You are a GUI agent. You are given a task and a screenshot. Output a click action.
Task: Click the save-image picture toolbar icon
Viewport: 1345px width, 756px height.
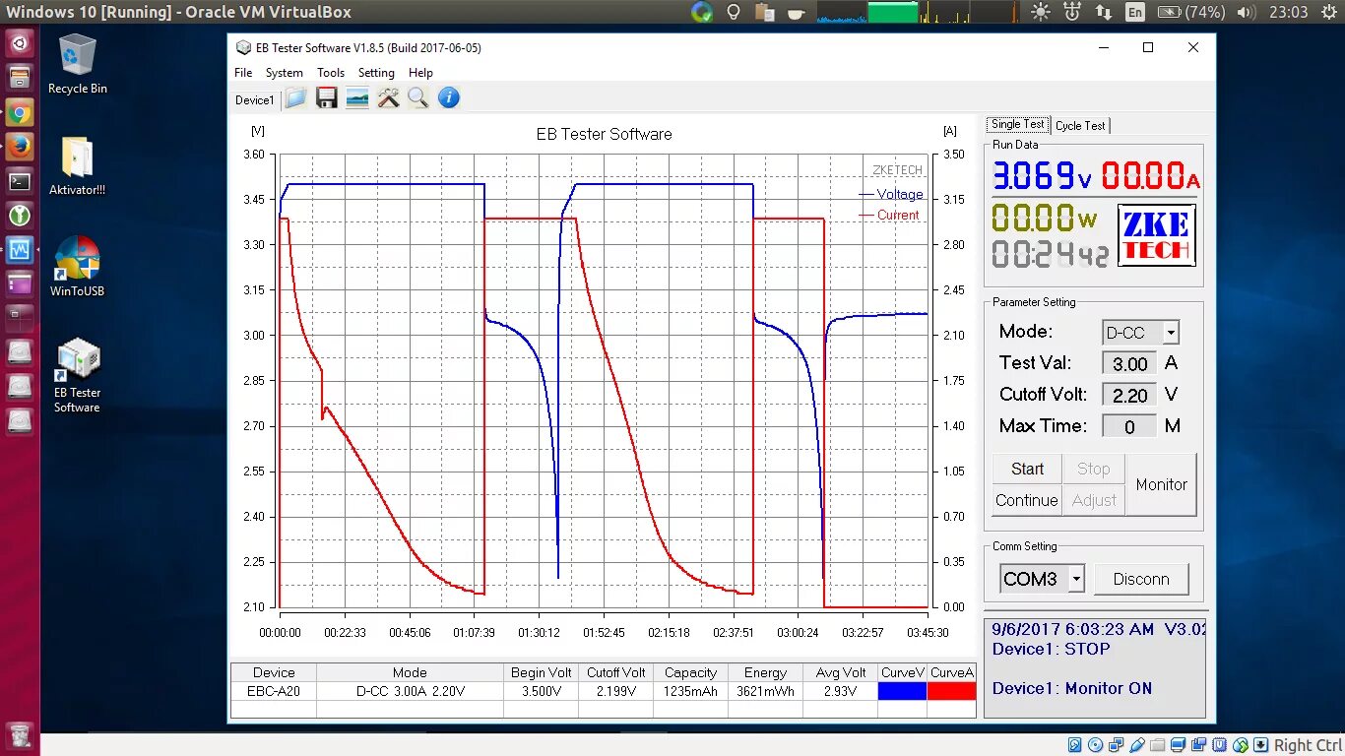(x=357, y=98)
